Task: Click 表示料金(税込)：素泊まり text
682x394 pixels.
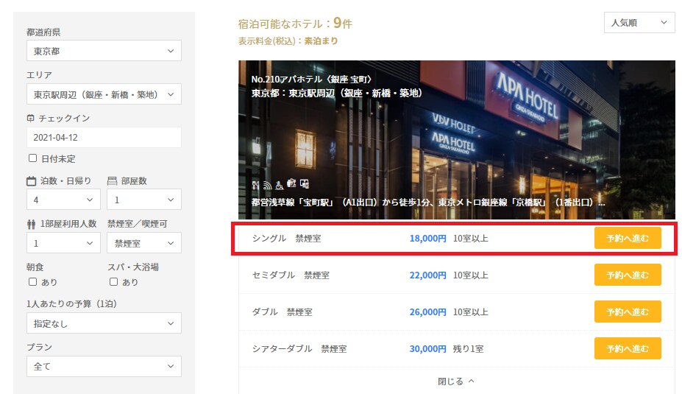Action: tap(288, 41)
